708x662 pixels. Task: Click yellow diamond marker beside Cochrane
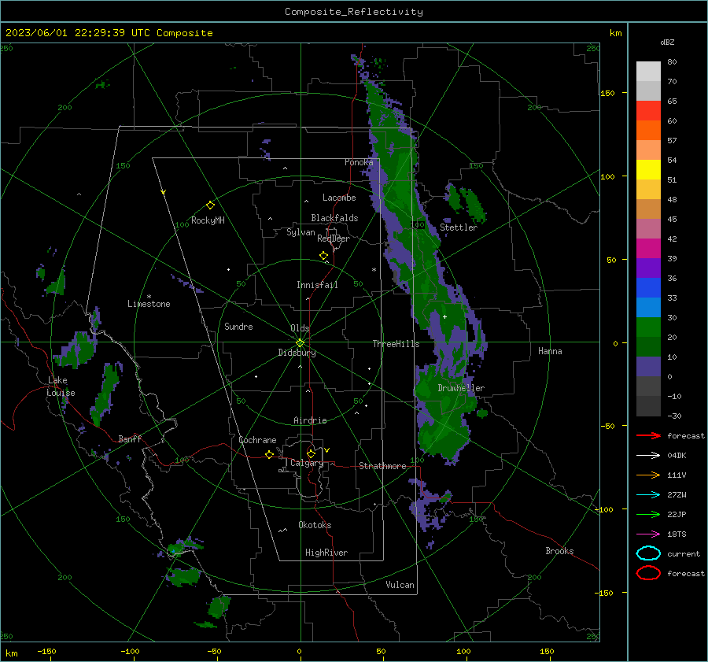[x=269, y=454]
